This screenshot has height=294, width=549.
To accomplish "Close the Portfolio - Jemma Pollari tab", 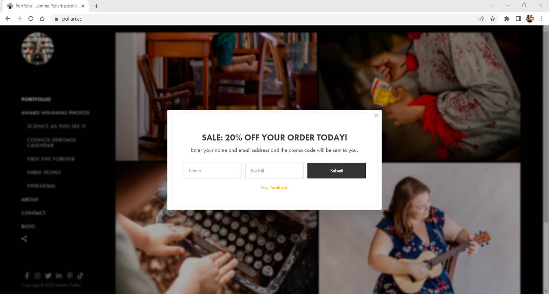I will pos(83,6).
